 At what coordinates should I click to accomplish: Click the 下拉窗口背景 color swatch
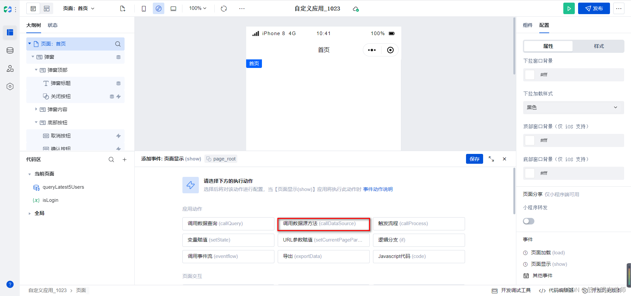point(530,75)
